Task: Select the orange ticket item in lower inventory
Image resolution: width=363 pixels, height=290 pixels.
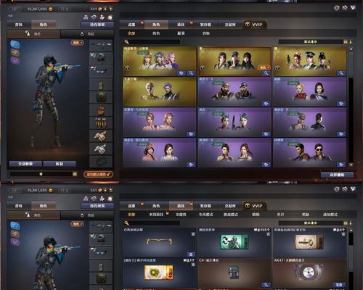Action: (x=159, y=273)
